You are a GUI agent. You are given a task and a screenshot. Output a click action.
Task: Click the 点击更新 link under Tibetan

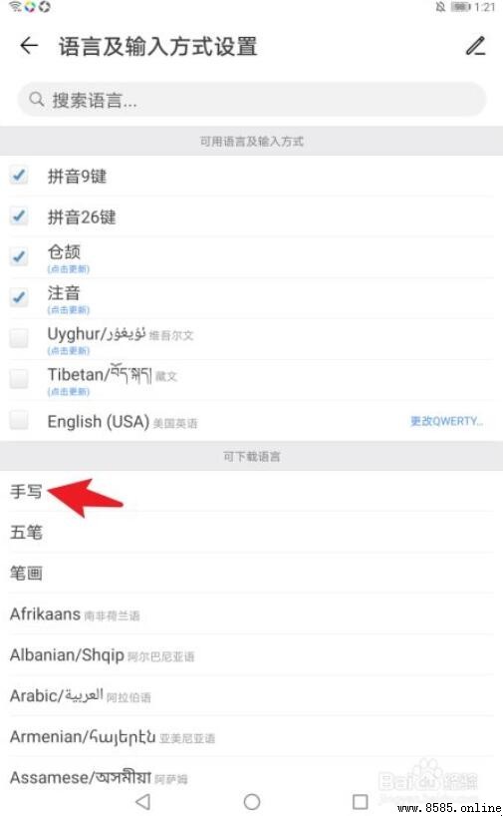click(x=69, y=391)
